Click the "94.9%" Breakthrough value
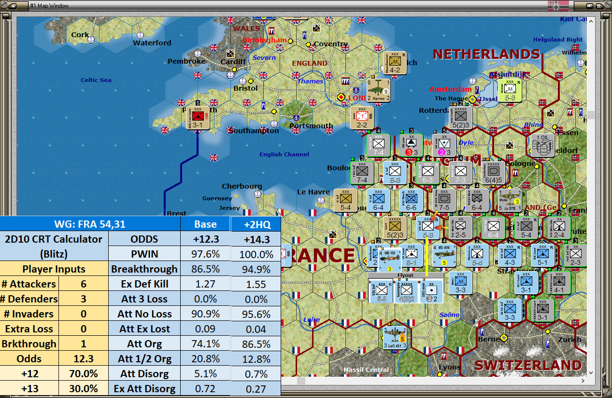Screen dimensions: 612x398 click(x=256, y=269)
